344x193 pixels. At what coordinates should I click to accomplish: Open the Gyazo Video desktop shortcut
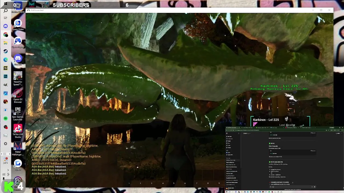(x=18, y=25)
